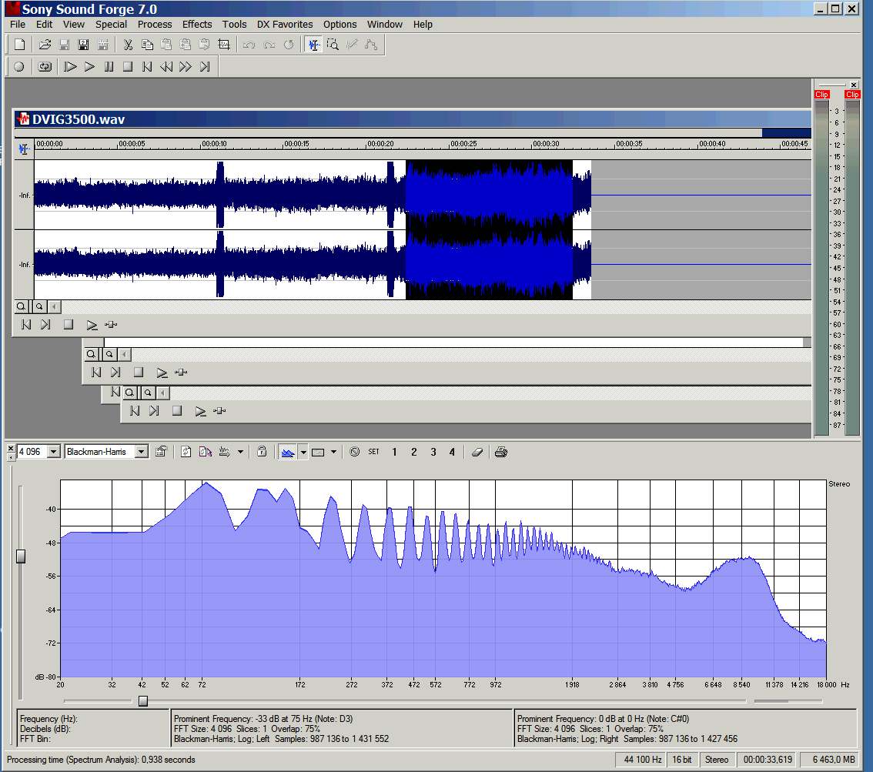Go to end using the transport bar
The height and width of the screenshot is (772, 873).
205,67
